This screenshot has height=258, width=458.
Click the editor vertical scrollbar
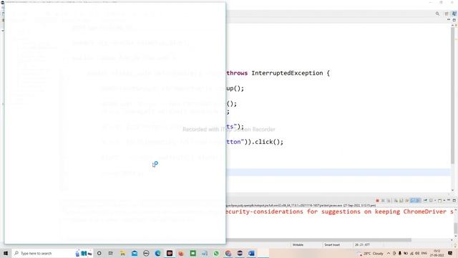pos(452,95)
